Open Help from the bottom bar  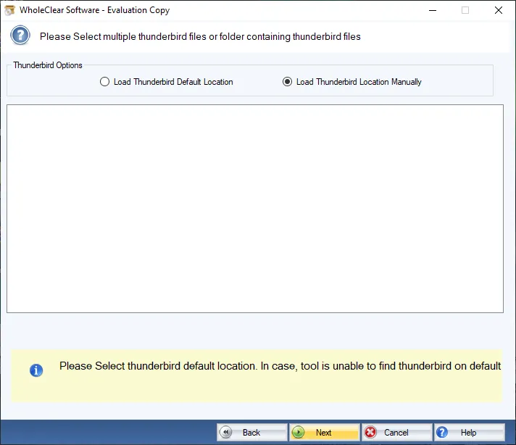tap(470, 432)
